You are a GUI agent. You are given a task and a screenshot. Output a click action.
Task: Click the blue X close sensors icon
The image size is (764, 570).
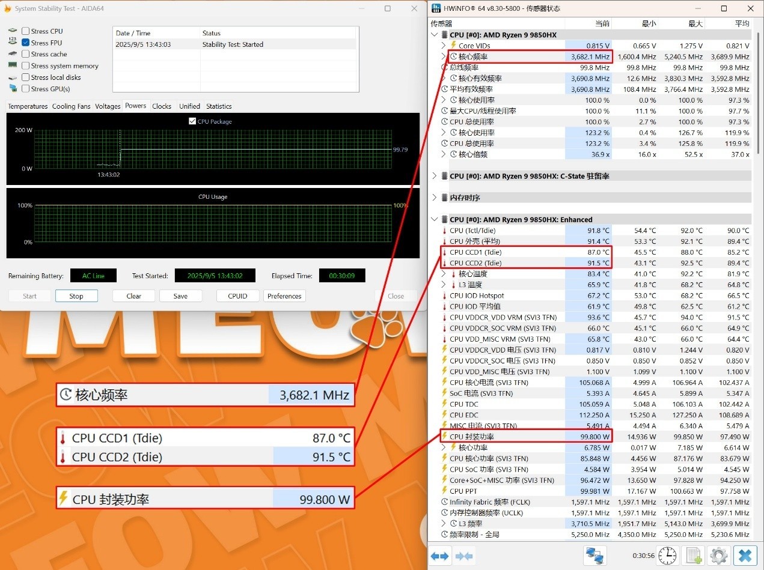coord(745,556)
